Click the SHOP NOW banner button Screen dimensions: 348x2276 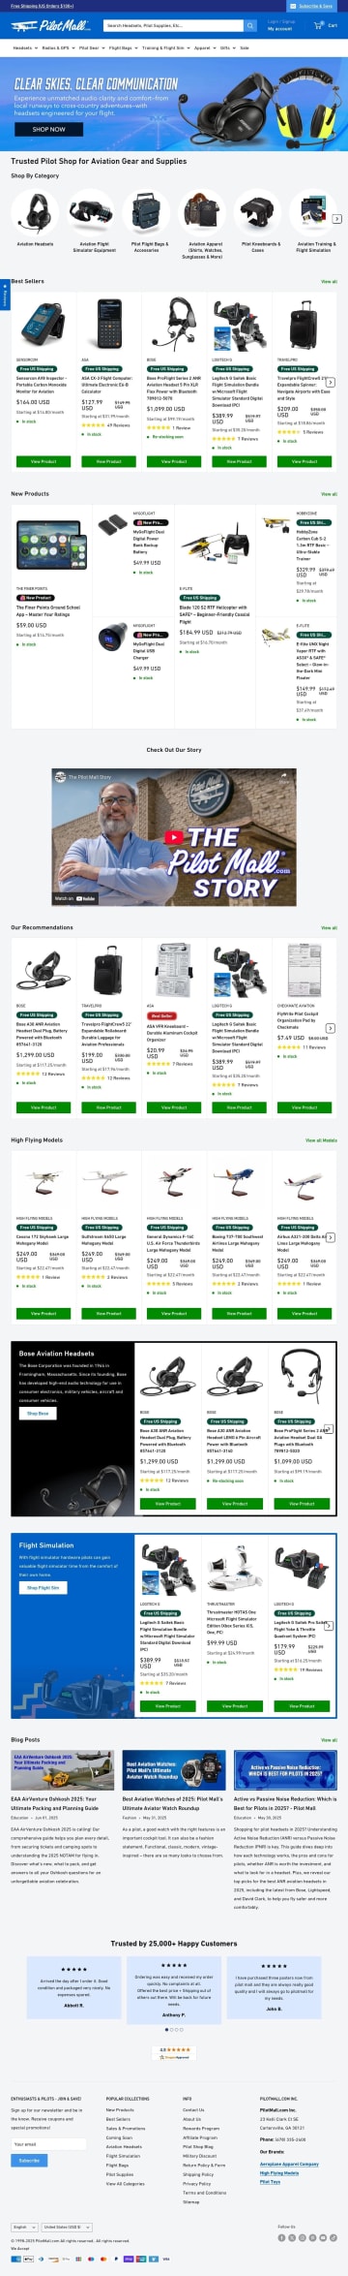(48, 128)
